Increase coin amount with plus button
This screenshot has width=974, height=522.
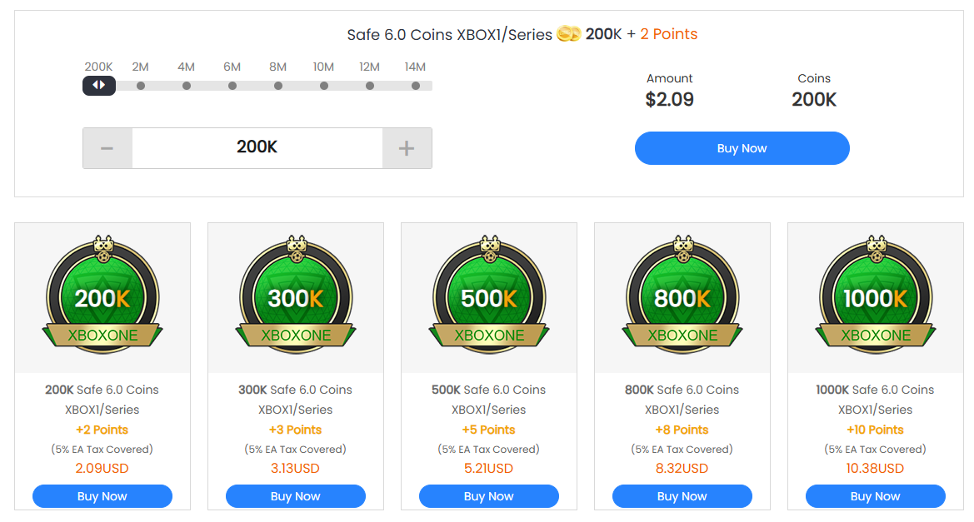point(407,148)
